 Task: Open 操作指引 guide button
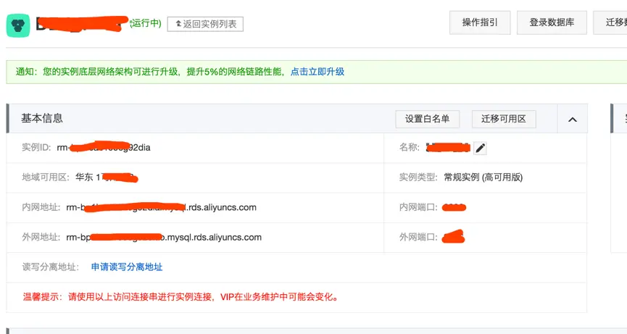point(480,22)
